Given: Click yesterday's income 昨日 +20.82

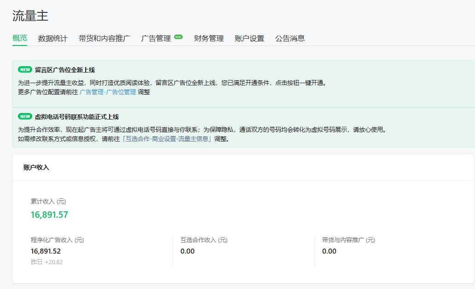Looking at the screenshot, I should [x=46, y=262].
